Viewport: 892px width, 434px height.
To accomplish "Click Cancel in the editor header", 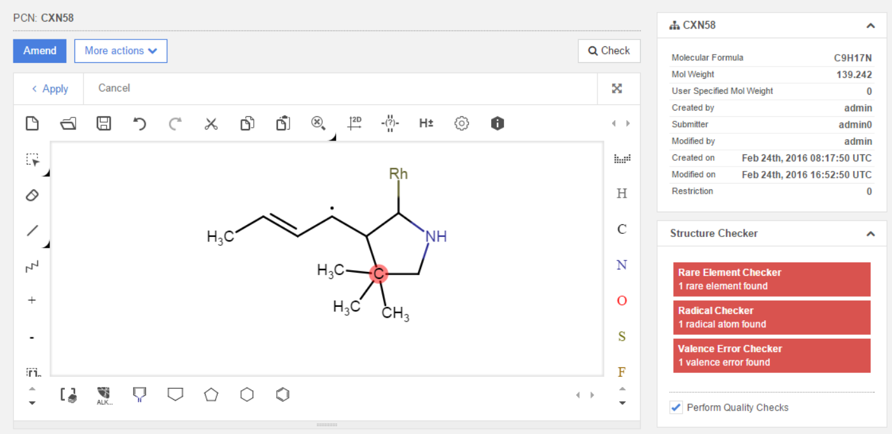I will click(x=114, y=88).
